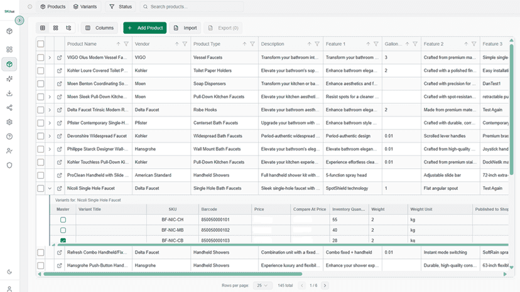
Task: Filter the Product Type column funnel icon
Action: (x=252, y=44)
